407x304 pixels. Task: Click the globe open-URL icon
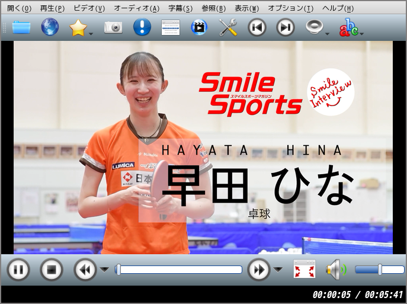(x=50, y=27)
